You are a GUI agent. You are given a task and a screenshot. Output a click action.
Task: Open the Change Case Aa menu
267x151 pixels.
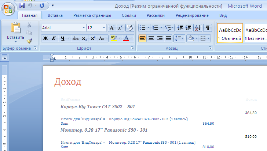coord(103,38)
